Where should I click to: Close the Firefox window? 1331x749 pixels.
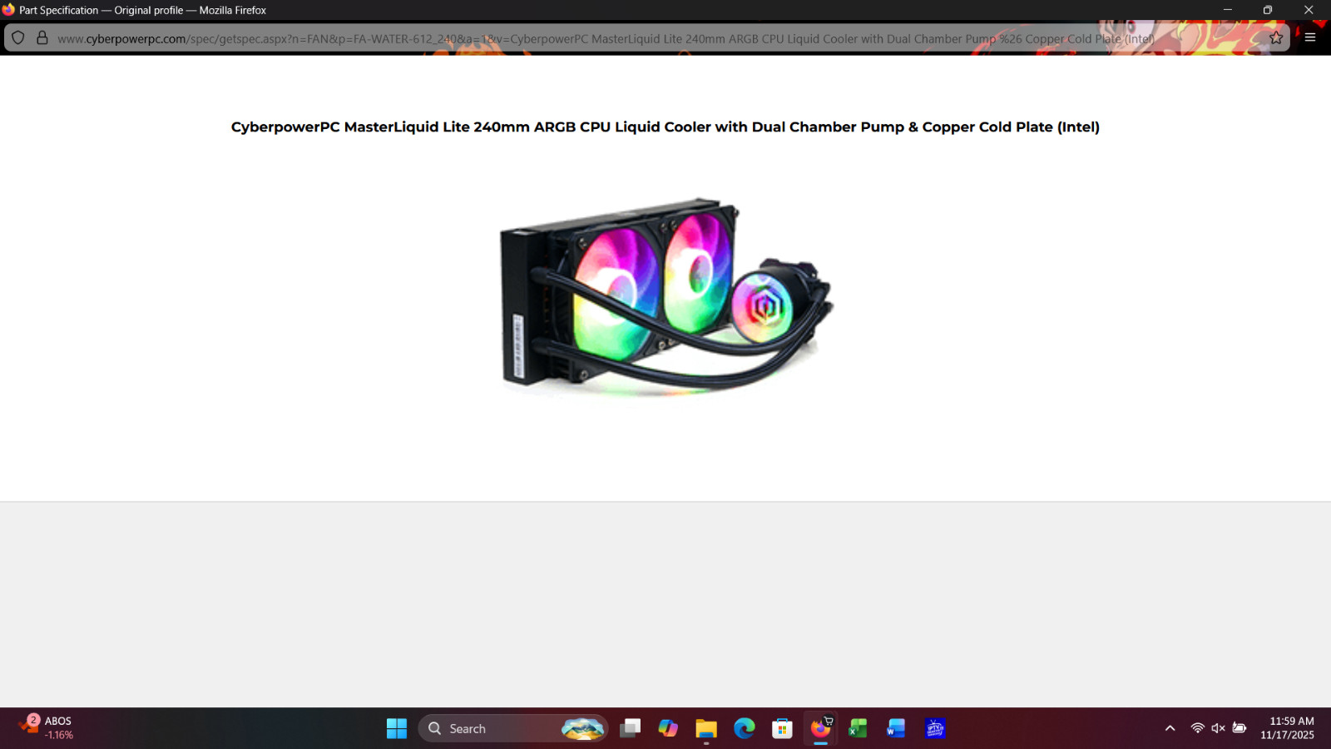point(1309,10)
